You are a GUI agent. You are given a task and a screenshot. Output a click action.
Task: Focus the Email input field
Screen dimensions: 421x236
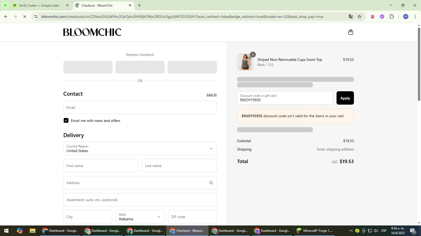tap(140, 108)
